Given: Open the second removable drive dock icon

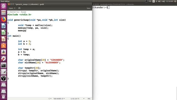Looking at the screenshot, I should coord(4,91).
